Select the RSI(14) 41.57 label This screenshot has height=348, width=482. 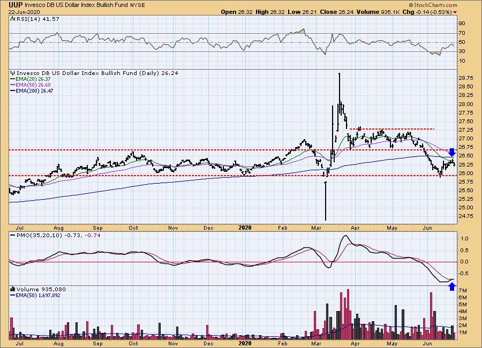tap(38, 19)
